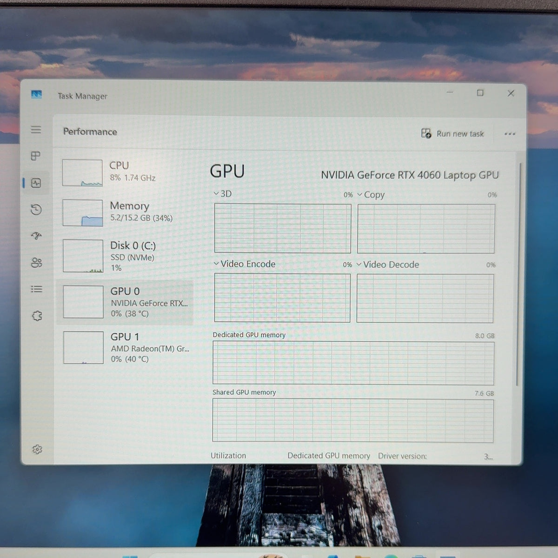
Task: Click the GPU 1 thumbnail graph
Action: click(83, 347)
